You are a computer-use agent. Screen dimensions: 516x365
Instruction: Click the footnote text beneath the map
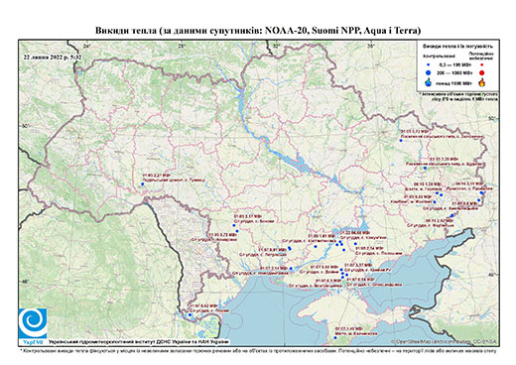[258, 350]
